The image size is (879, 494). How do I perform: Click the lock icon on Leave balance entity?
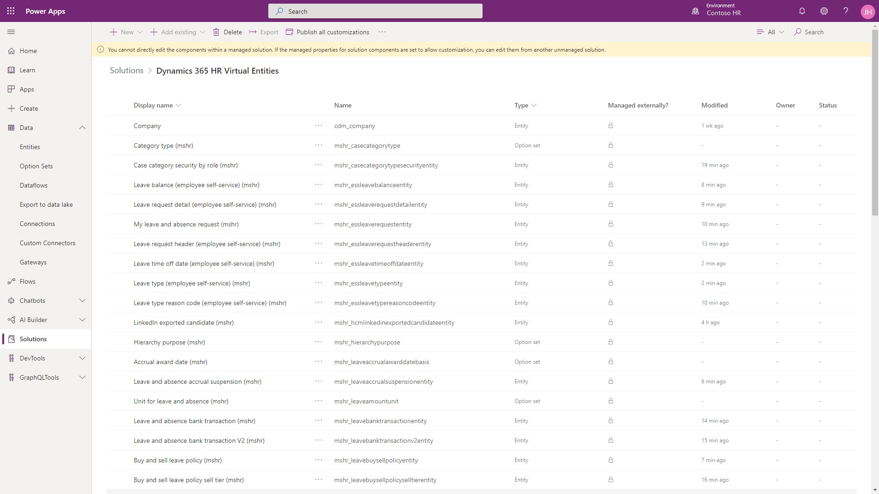[x=611, y=184]
